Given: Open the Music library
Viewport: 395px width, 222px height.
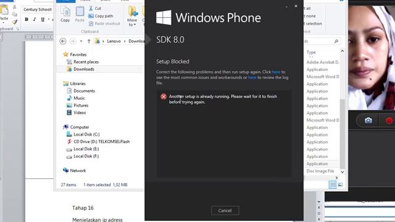Looking at the screenshot, I should click(76, 98).
